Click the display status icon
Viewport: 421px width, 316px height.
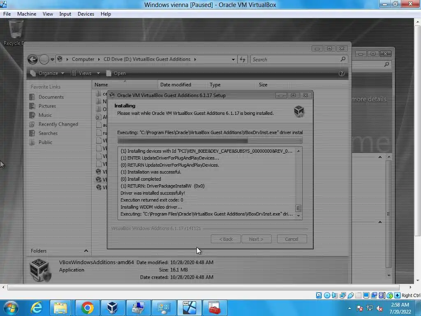pos(366,295)
